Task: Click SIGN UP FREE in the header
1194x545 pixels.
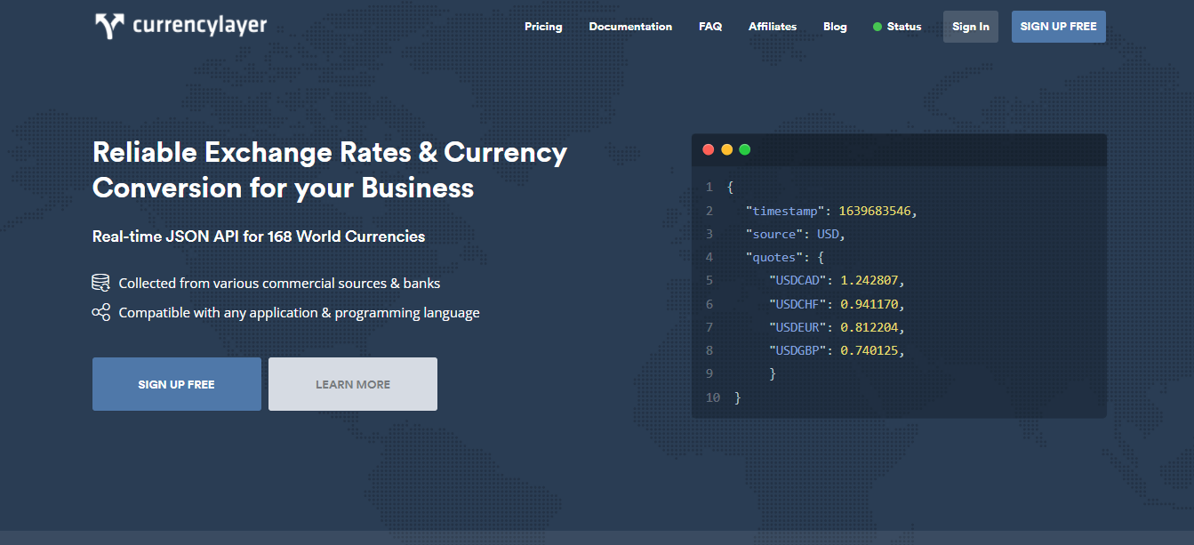Action: tap(1058, 27)
